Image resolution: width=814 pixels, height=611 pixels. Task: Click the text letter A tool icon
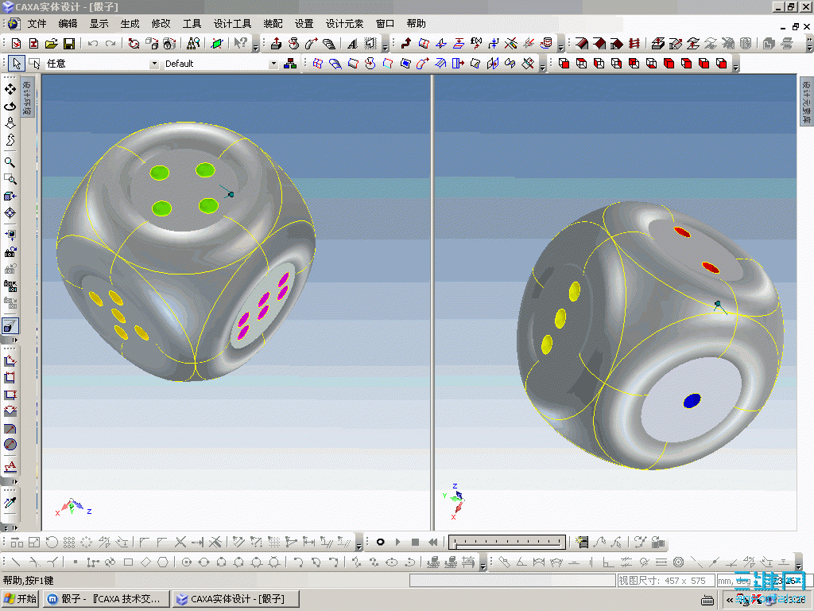pyautogui.click(x=352, y=44)
